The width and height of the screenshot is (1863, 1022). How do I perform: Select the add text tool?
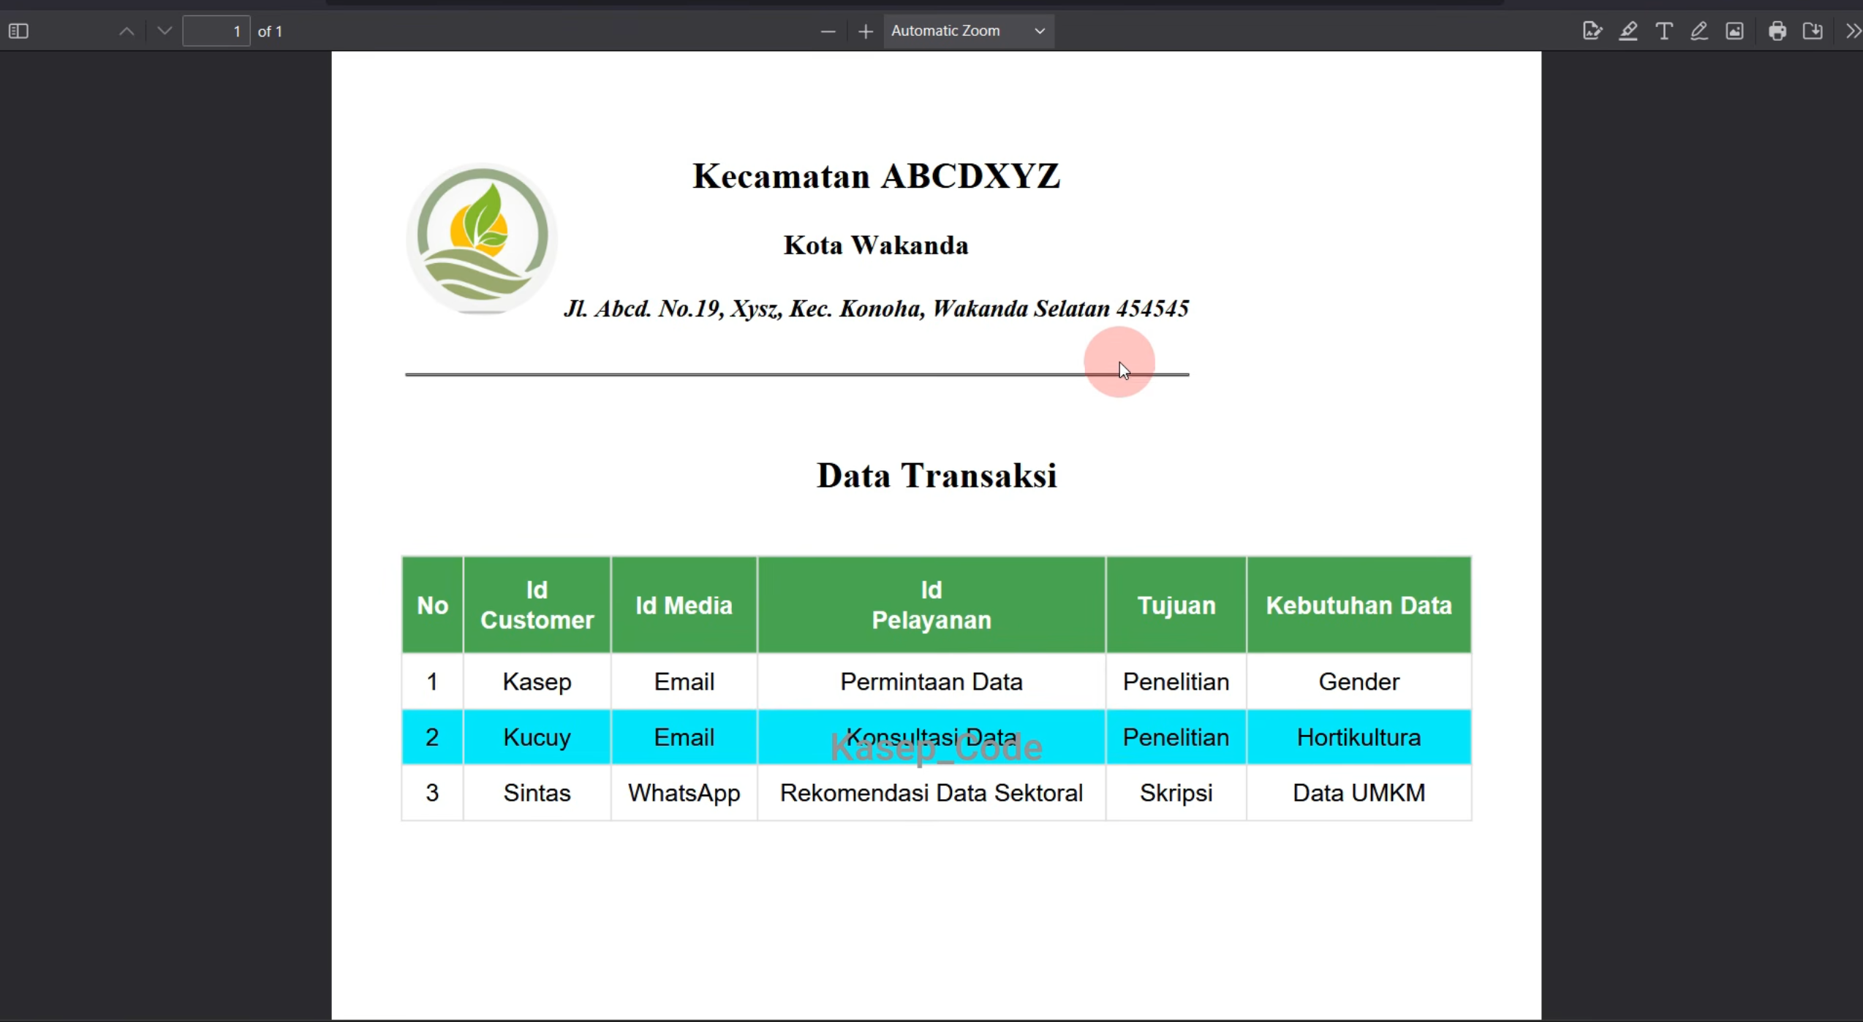pos(1663,31)
